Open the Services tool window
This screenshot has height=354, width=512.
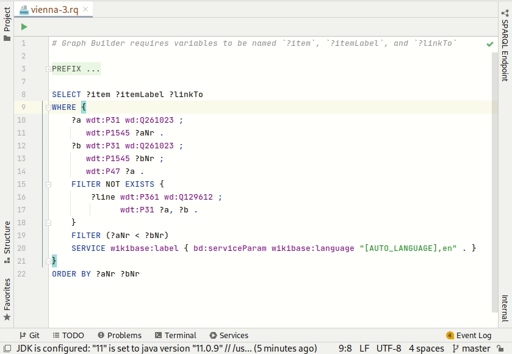pos(229,336)
